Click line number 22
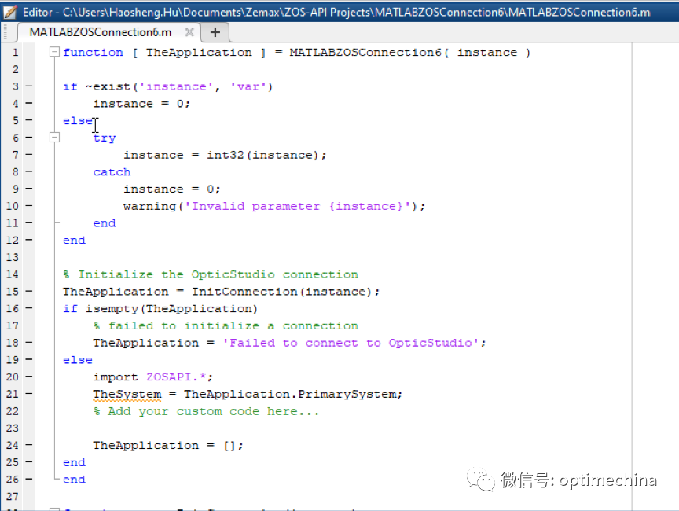The height and width of the screenshot is (511, 679). (x=13, y=411)
